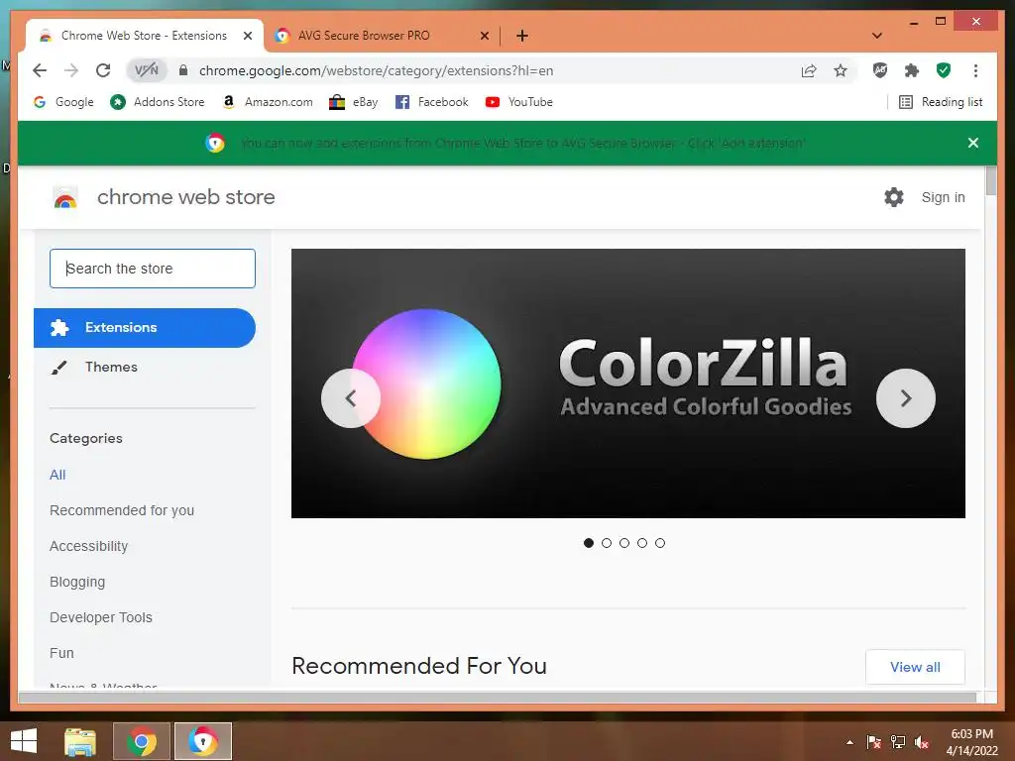Open the Reading list

[941, 102]
